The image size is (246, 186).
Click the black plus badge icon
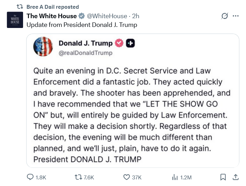coord(130,43)
